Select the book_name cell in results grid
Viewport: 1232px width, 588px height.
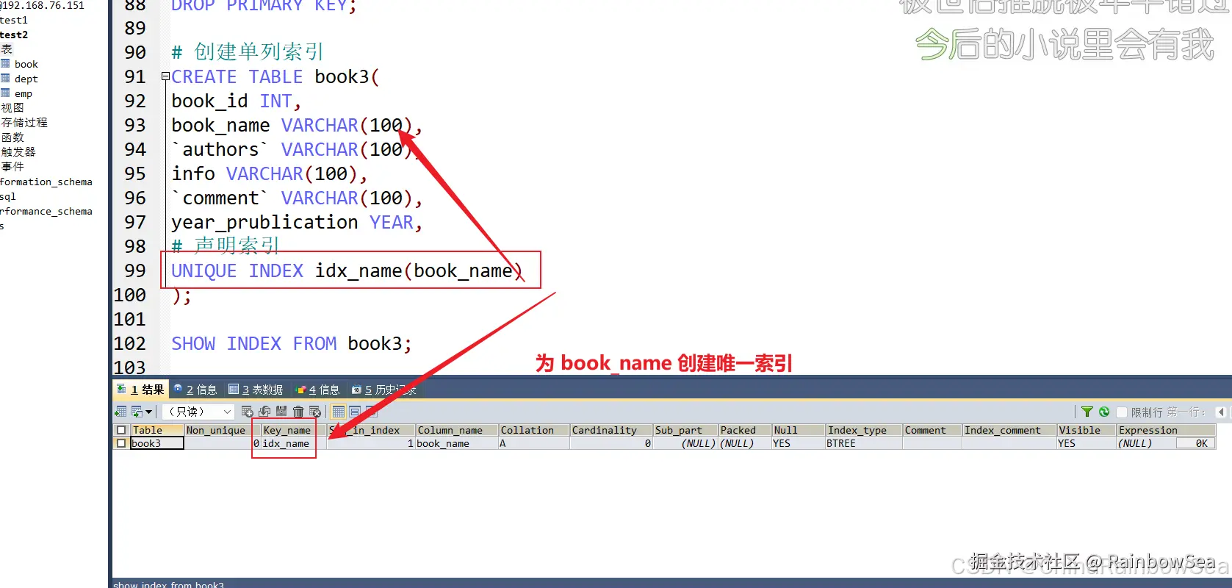[456, 443]
